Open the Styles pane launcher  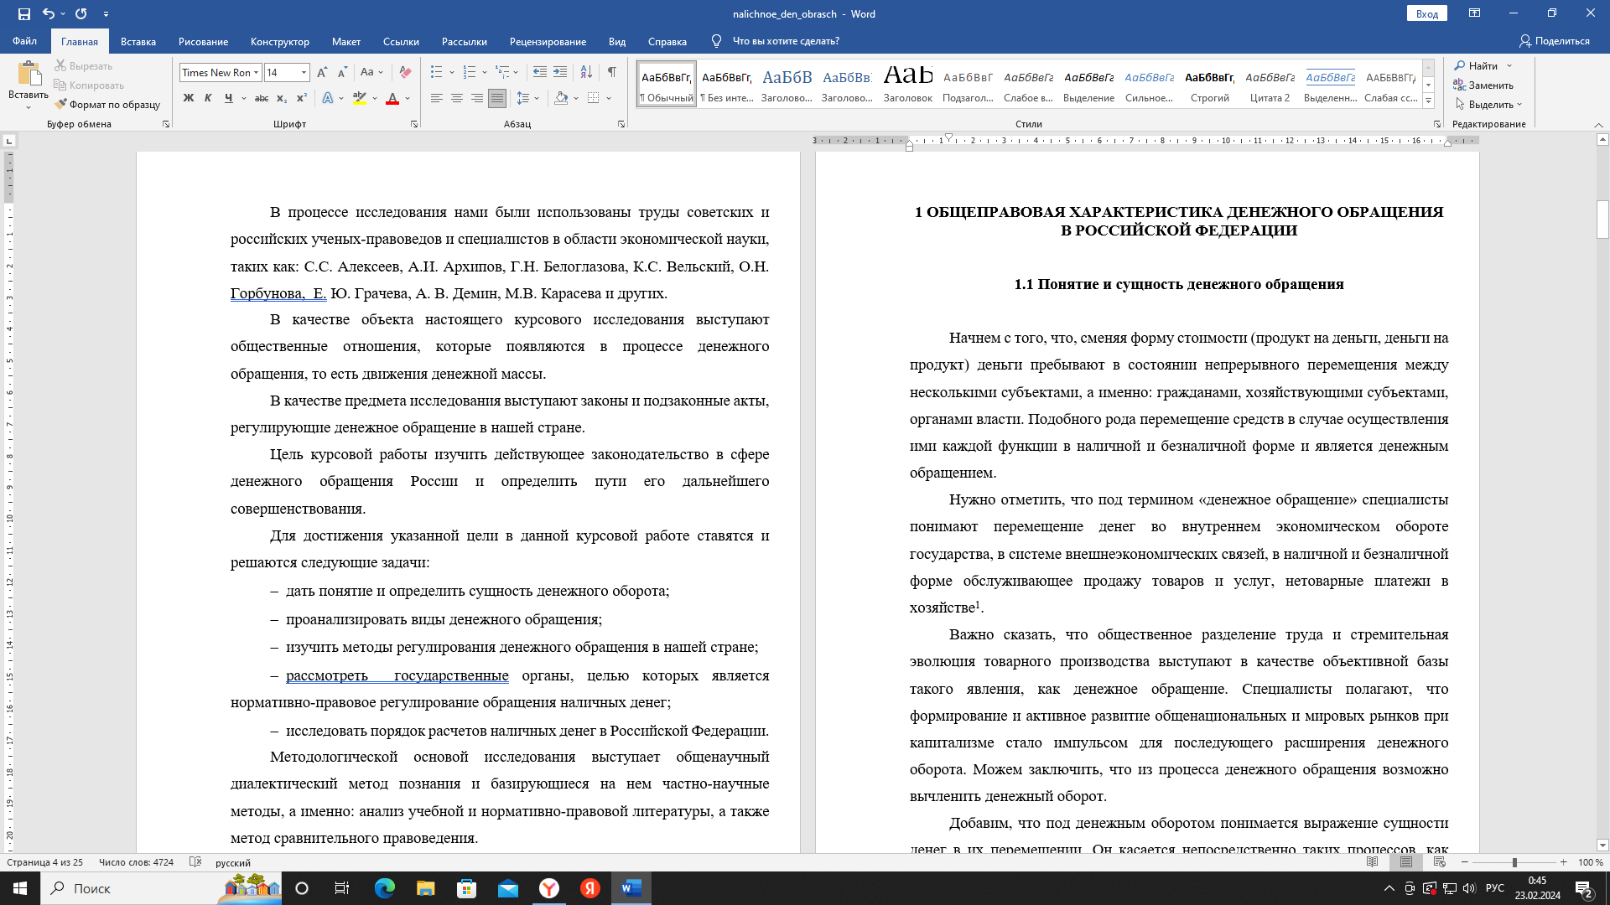pos(1436,124)
